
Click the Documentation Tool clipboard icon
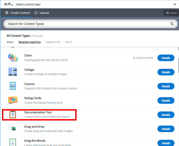pyautogui.click(x=13, y=114)
